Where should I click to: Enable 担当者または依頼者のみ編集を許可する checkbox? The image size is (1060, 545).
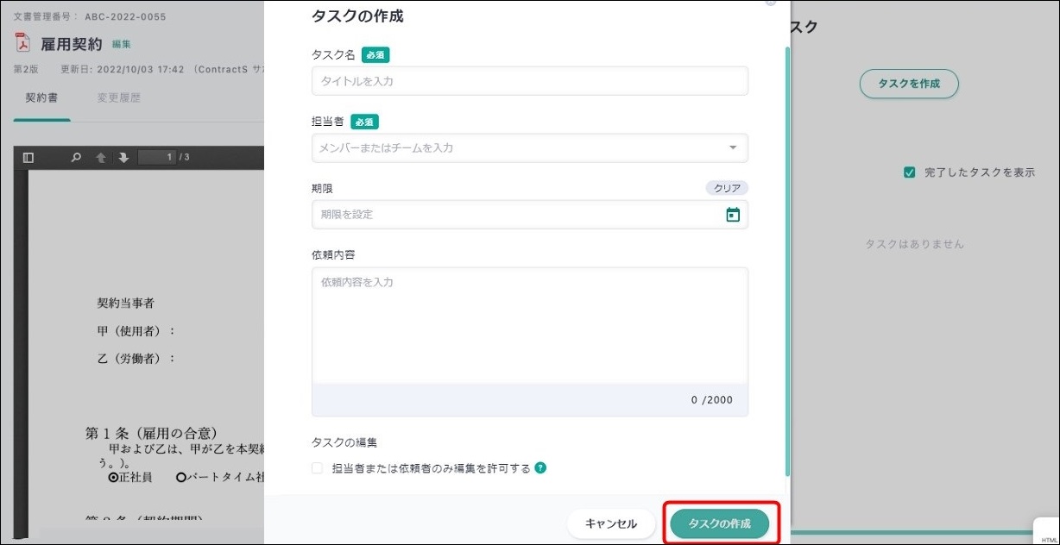[318, 468]
